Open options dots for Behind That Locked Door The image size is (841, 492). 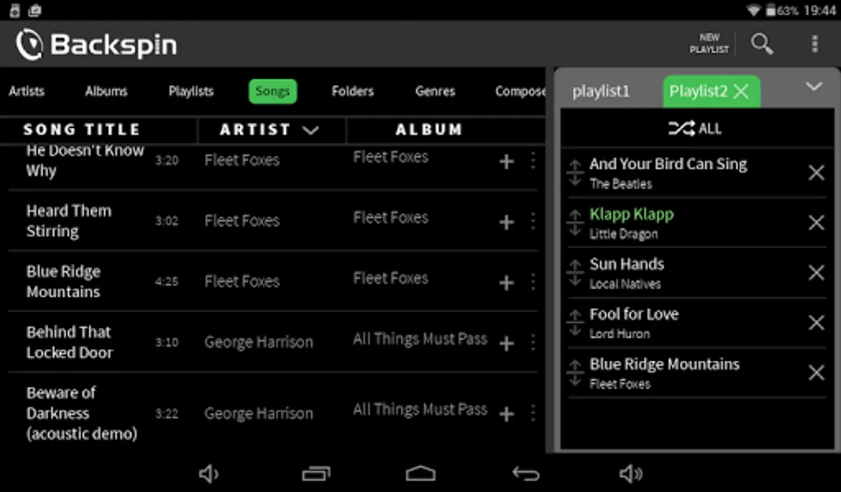click(x=533, y=343)
